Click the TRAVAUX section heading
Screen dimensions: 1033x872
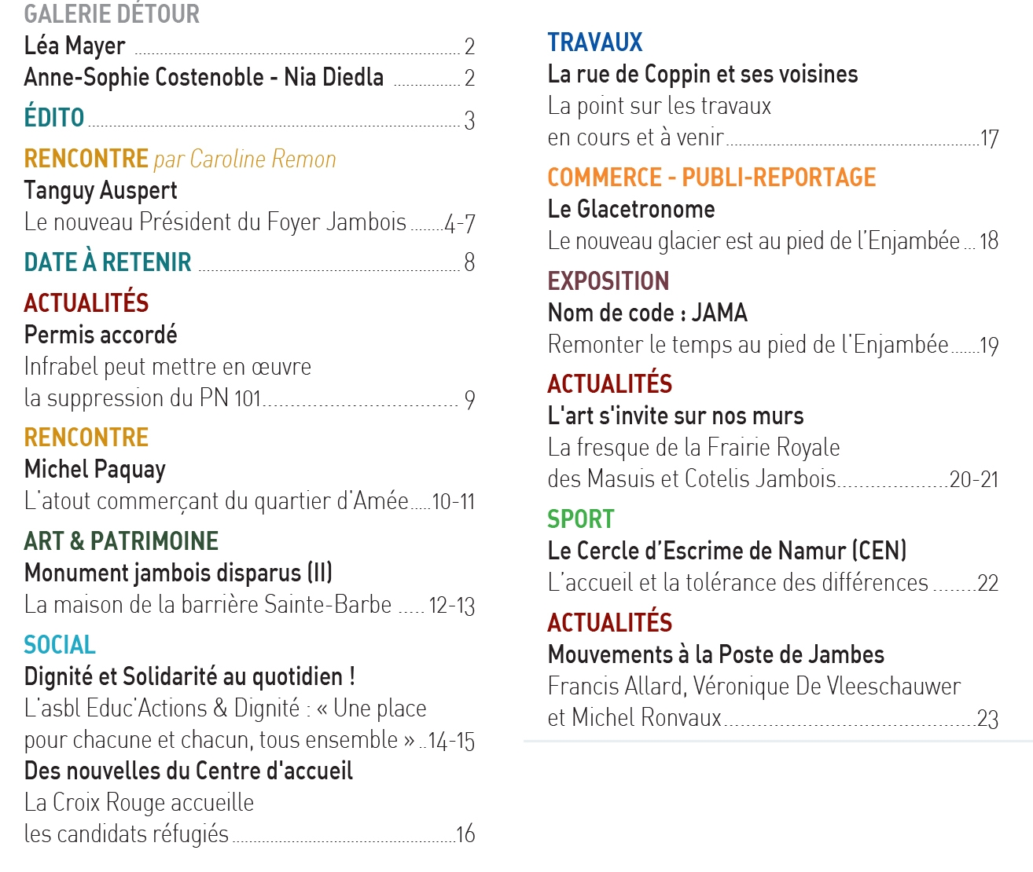point(595,42)
